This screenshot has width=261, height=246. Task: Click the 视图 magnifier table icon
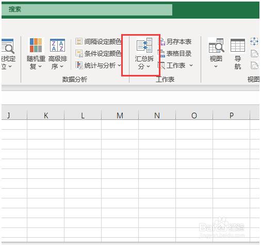(x=216, y=45)
